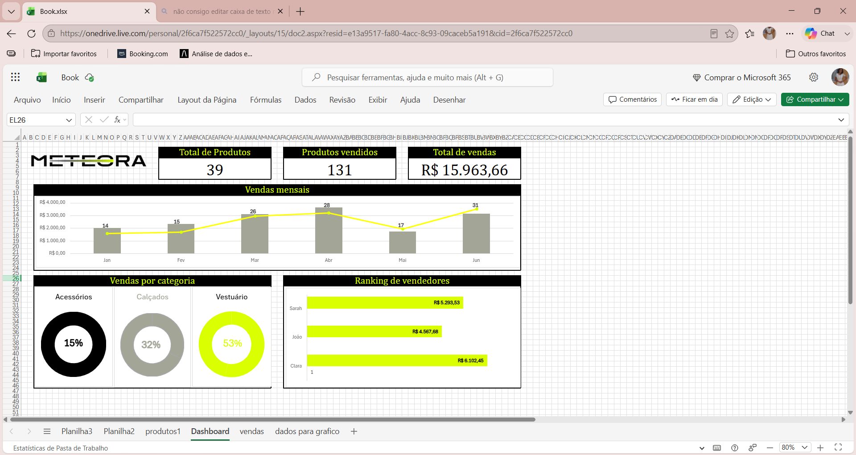
Task: Click the search tools and help box
Action: click(x=428, y=77)
